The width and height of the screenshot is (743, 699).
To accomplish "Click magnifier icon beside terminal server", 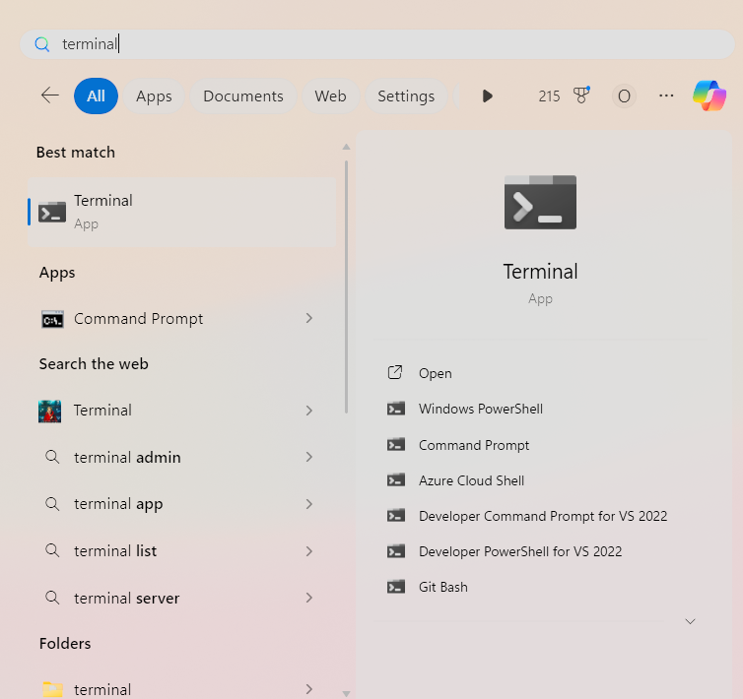I will 52,598.
